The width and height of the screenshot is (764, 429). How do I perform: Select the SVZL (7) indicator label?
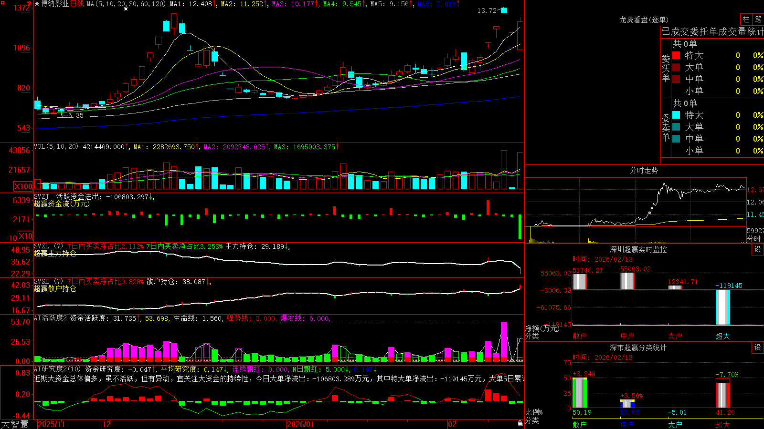tap(48, 246)
